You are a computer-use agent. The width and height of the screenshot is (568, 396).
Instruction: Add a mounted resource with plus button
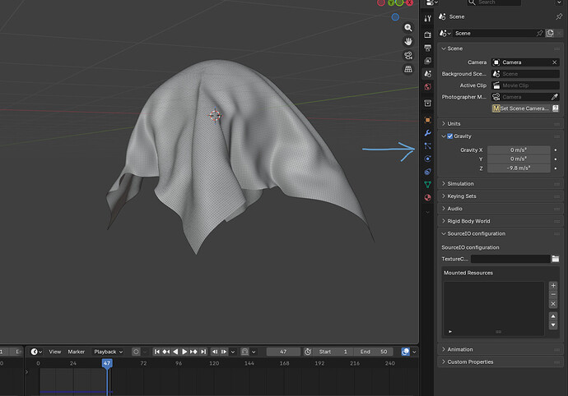[553, 286]
